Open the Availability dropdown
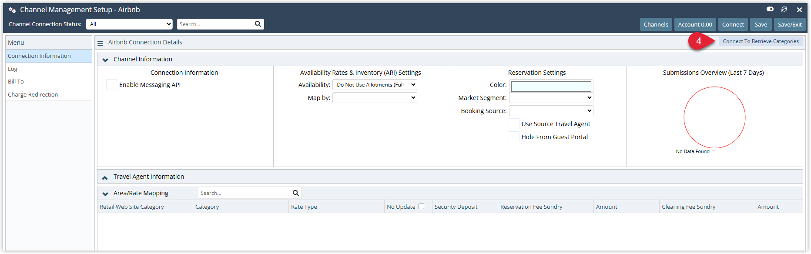This screenshot has width=811, height=254. (x=375, y=85)
